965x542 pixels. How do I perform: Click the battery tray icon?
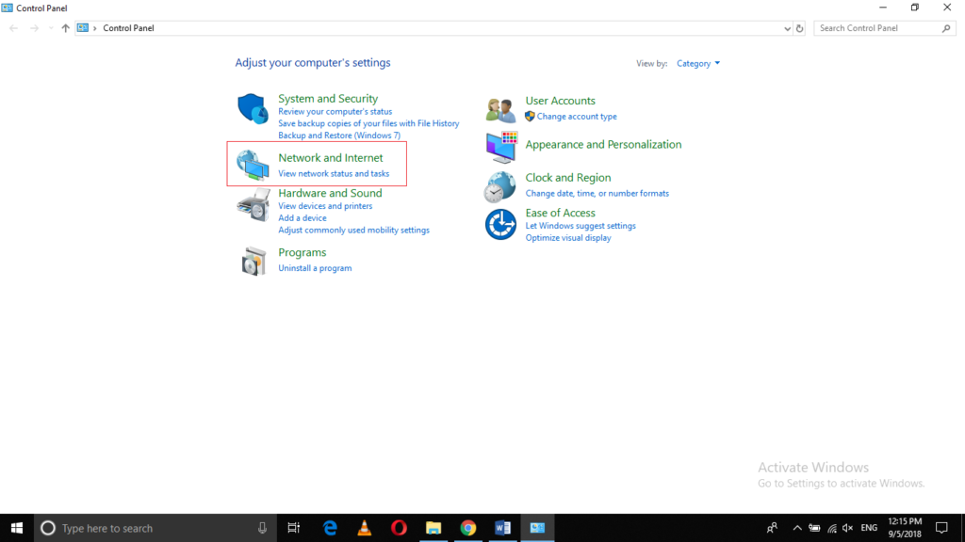click(814, 528)
